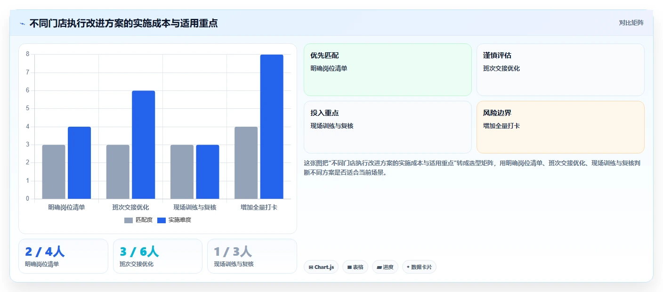Click the 进度 tag chip
663x292 pixels.
point(385,267)
